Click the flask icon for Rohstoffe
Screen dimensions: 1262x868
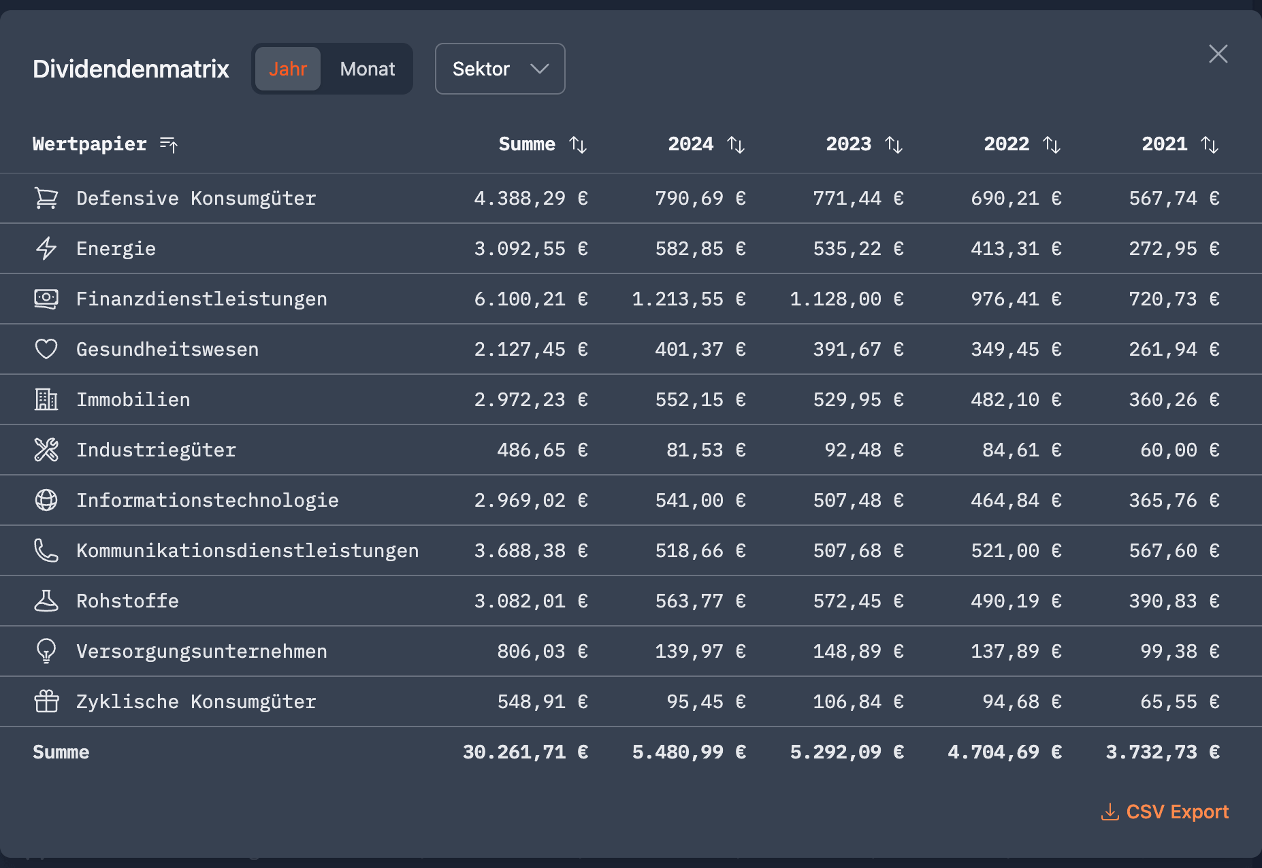[46, 601]
